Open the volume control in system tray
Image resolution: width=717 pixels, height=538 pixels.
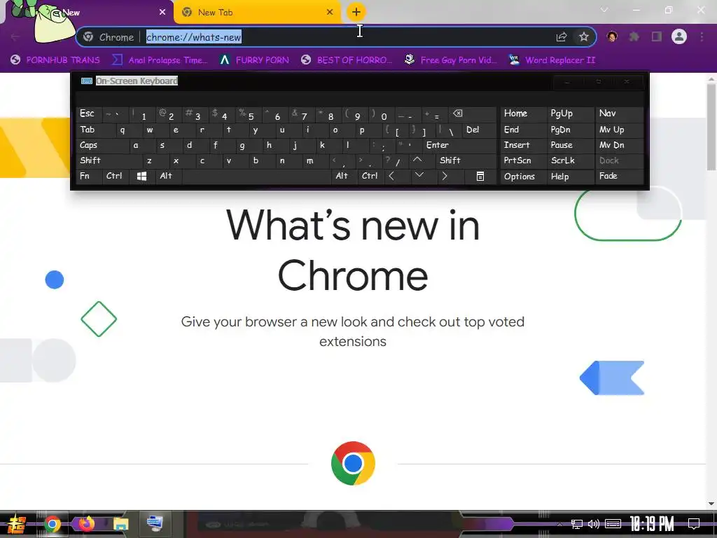click(594, 524)
